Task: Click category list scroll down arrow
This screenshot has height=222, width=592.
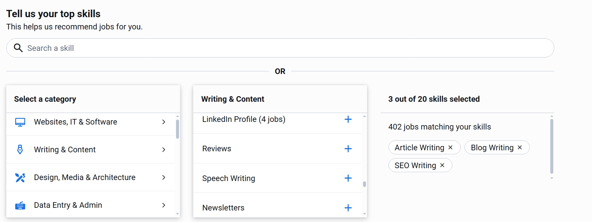Action: (178, 214)
